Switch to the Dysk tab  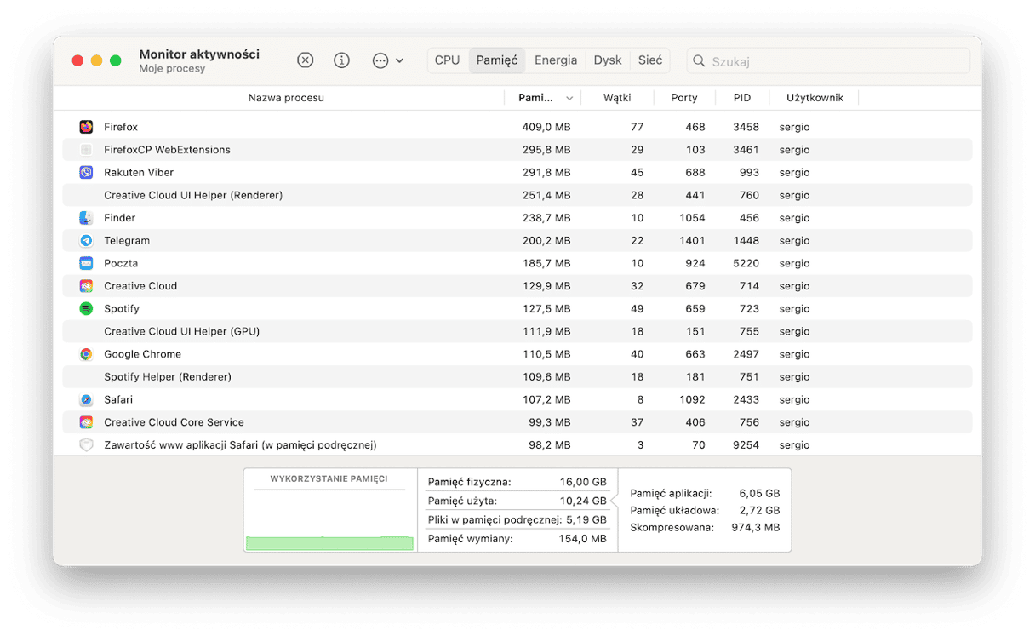[608, 60]
